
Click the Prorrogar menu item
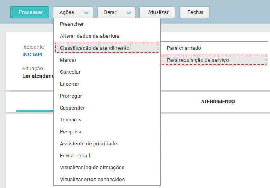(107, 96)
